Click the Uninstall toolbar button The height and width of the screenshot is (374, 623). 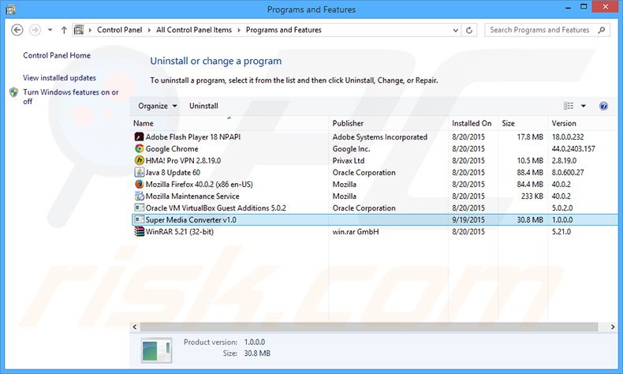tap(203, 106)
